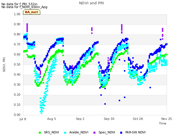Image resolution: width=184 pixels, height=138 pixels.
Task: Click the chart title NDVI and PRI
Action: coord(91,3)
